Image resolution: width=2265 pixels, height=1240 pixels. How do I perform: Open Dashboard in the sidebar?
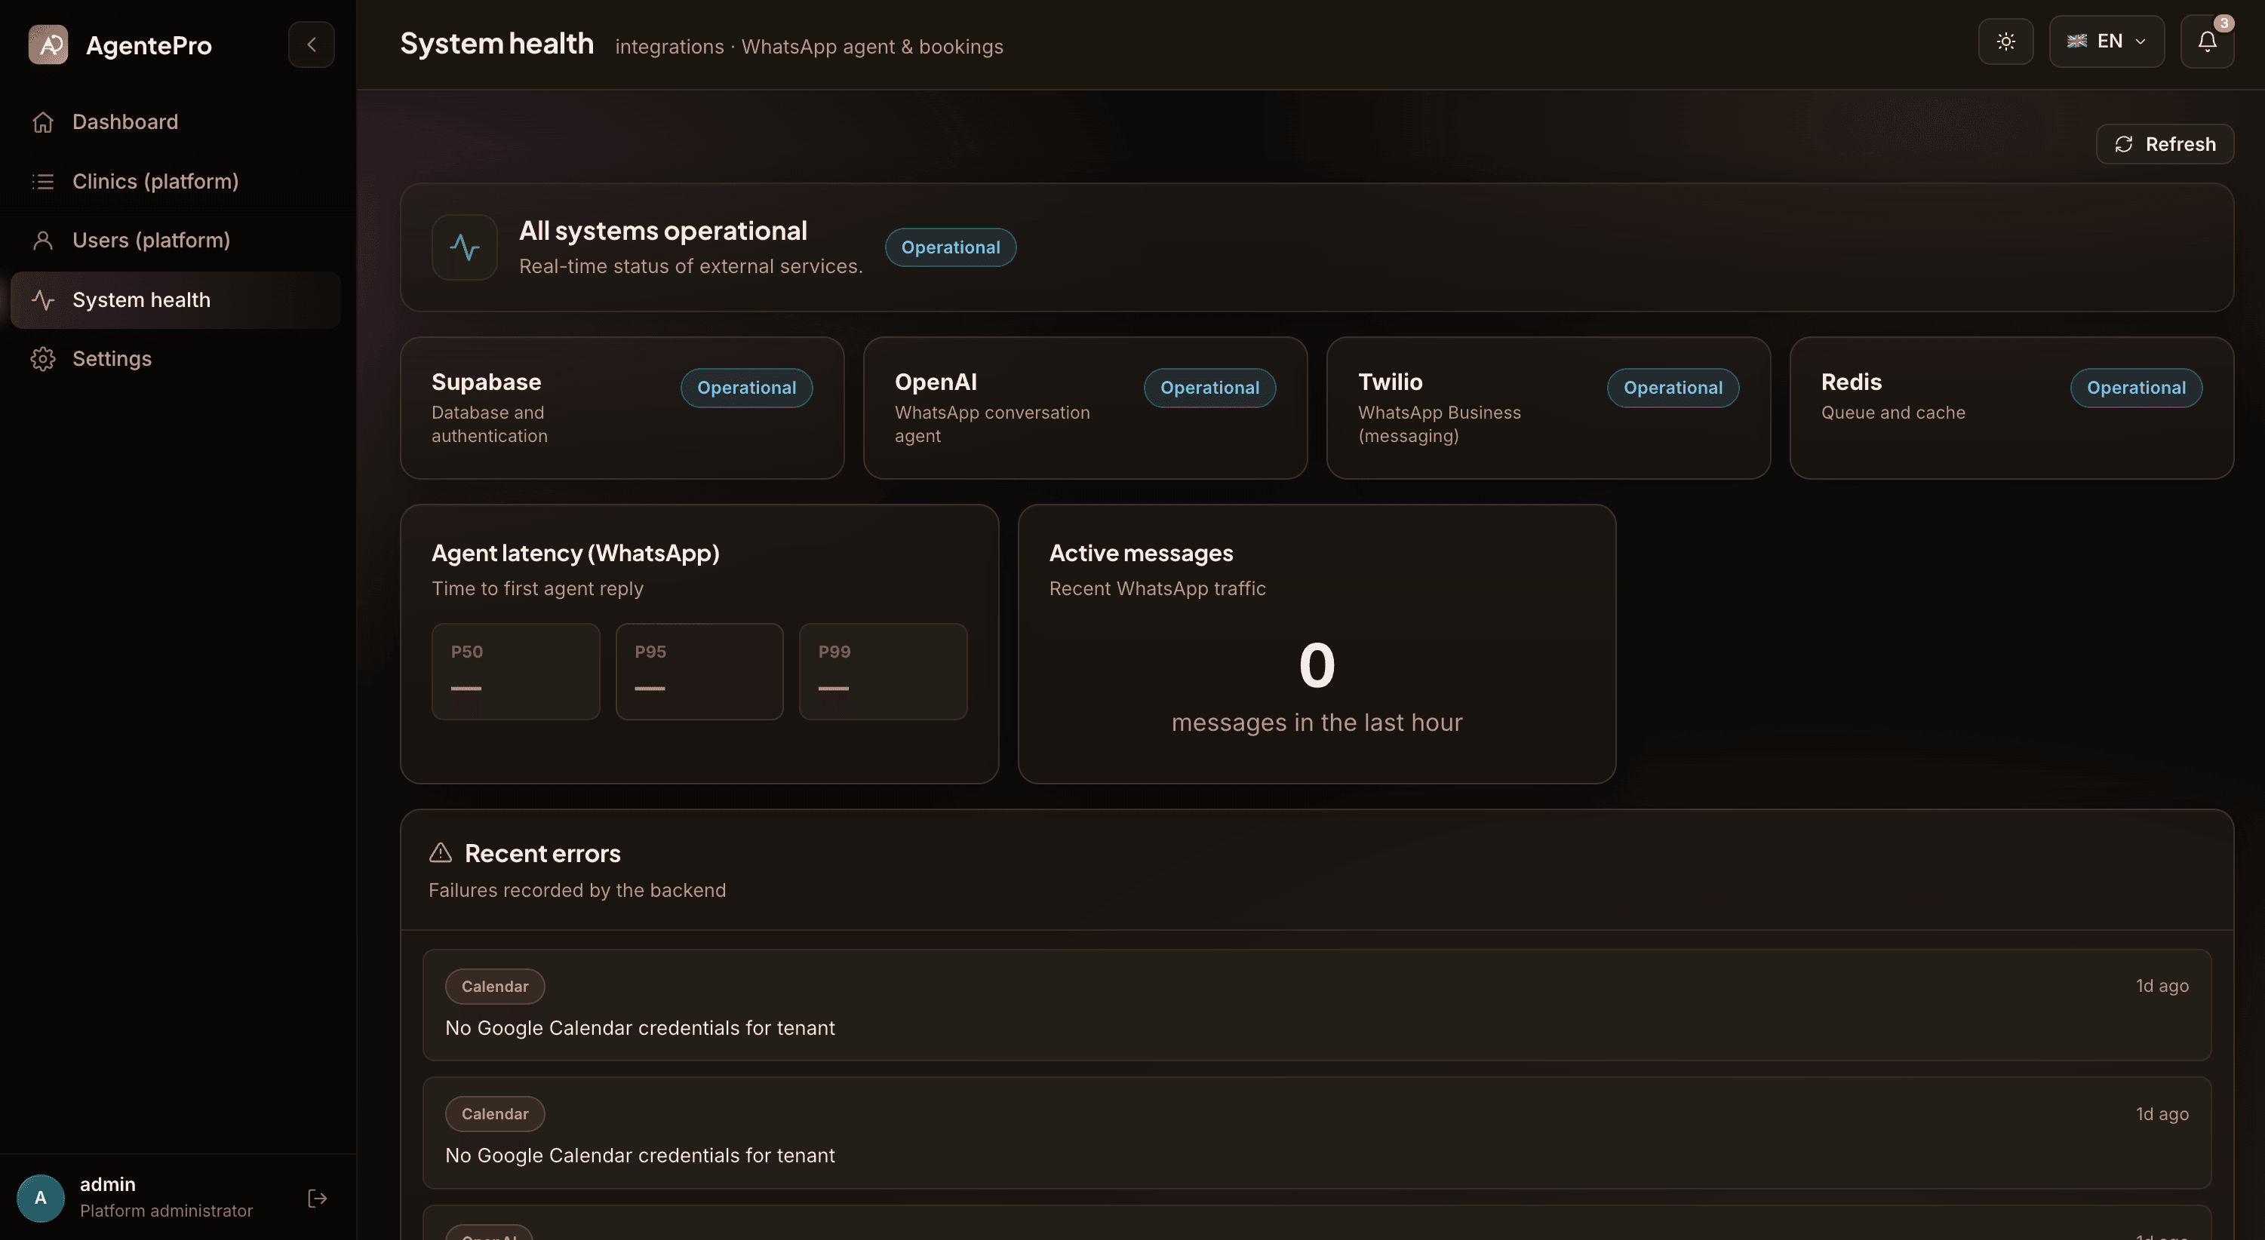(x=176, y=122)
